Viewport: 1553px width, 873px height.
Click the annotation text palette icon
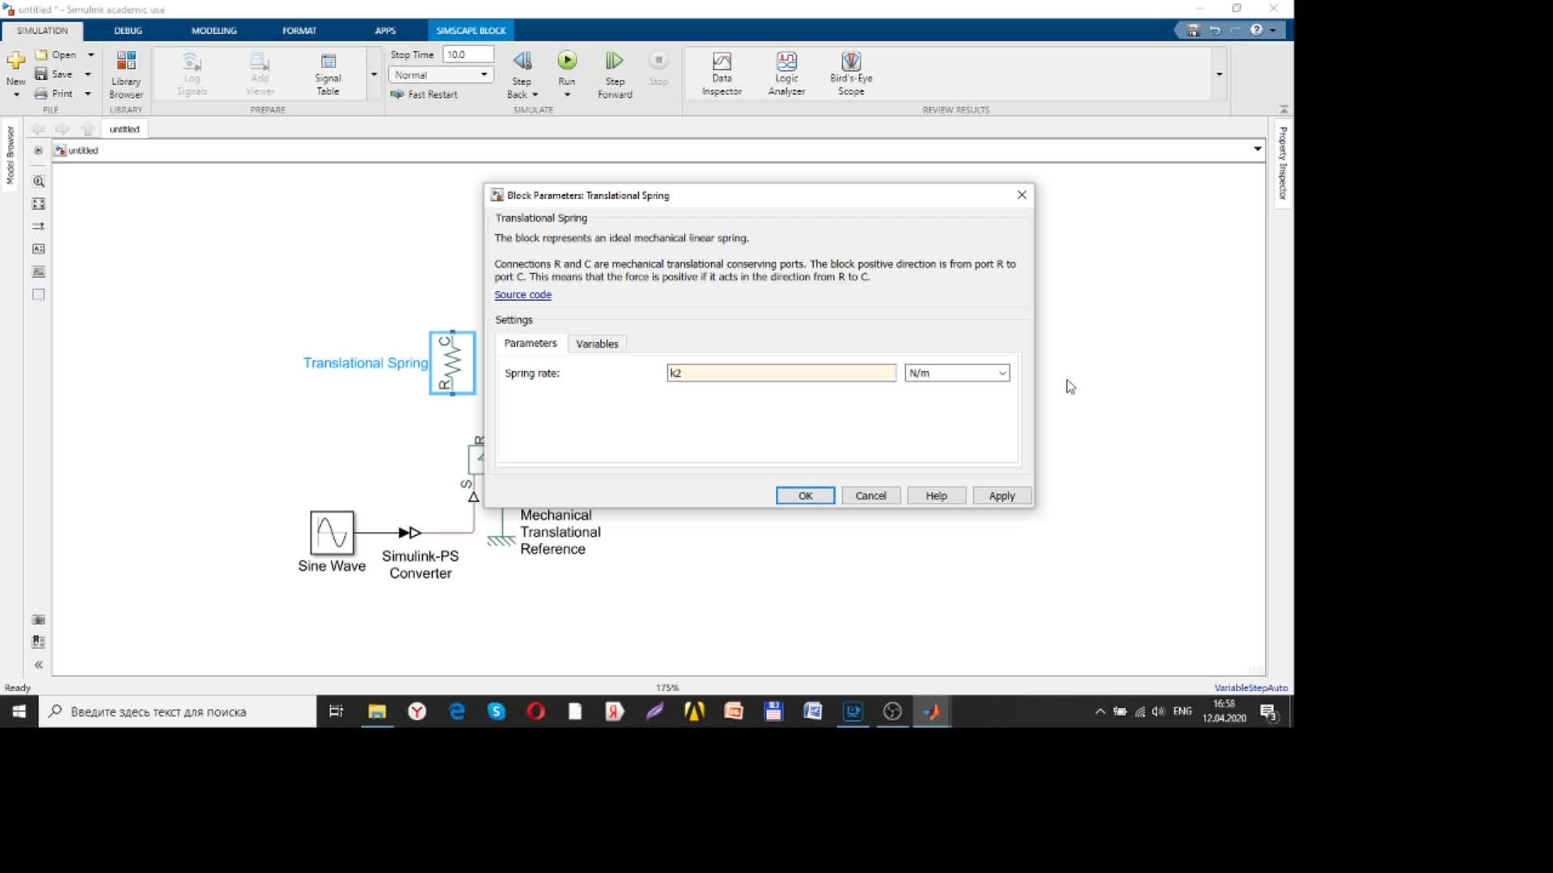coord(38,249)
